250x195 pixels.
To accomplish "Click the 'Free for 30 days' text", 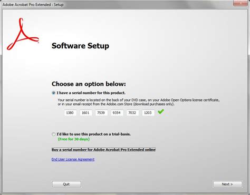I will [x=74, y=139].
